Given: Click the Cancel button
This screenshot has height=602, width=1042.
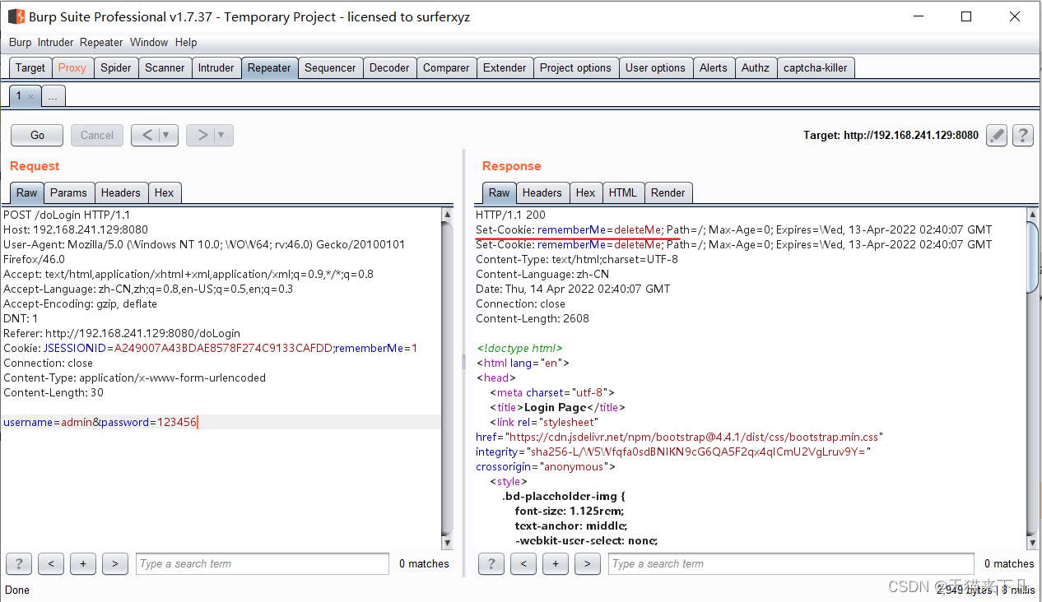Looking at the screenshot, I should tap(97, 135).
